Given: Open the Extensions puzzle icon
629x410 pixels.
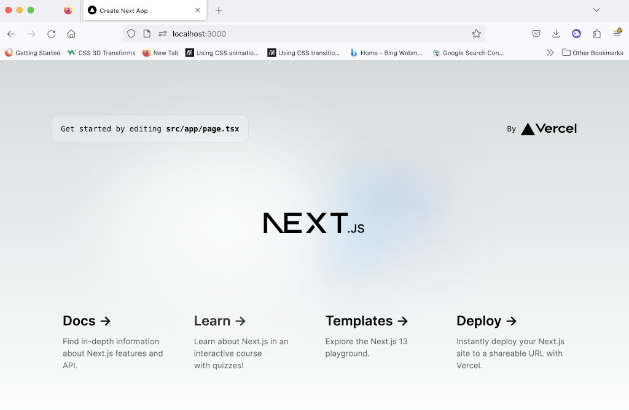Looking at the screenshot, I should tap(596, 34).
